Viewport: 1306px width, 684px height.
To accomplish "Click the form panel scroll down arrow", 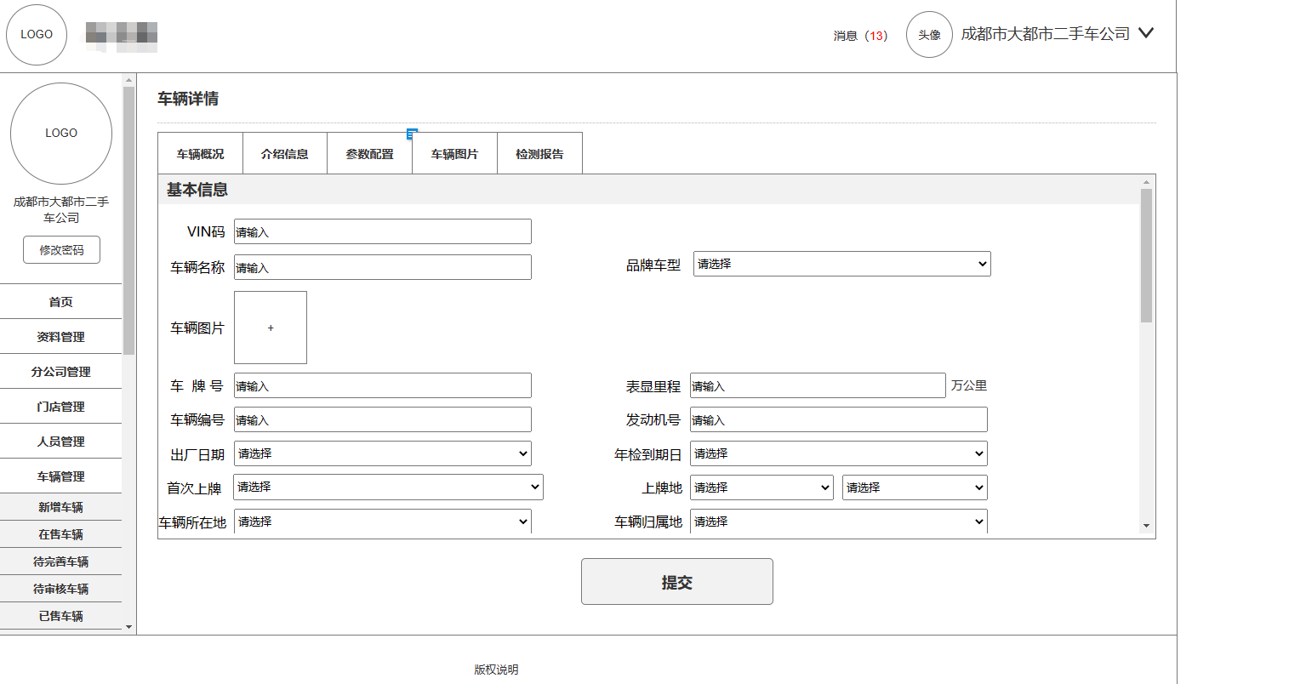I will point(1146,526).
